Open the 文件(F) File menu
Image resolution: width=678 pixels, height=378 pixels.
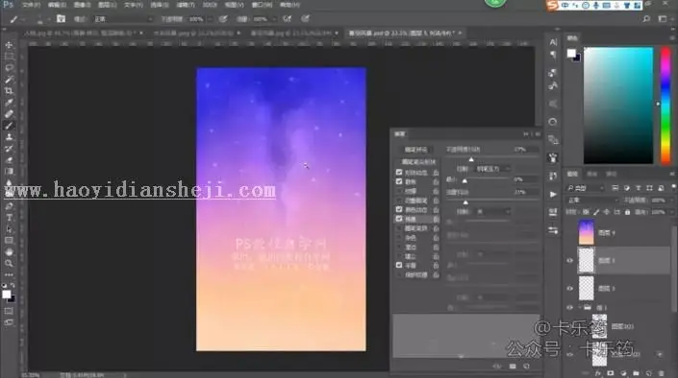(31, 5)
